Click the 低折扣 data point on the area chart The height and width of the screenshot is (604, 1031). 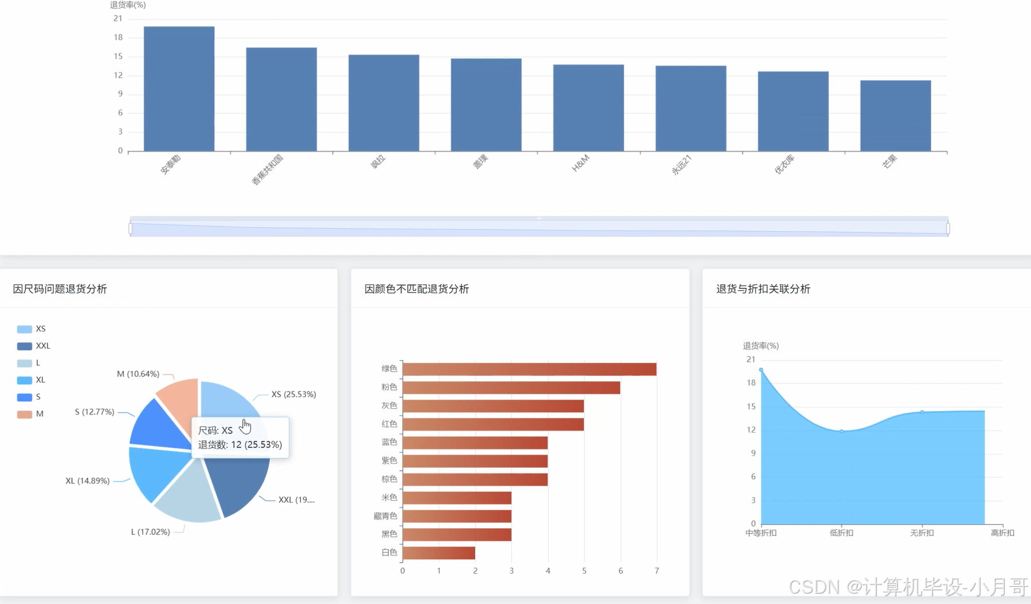point(842,431)
